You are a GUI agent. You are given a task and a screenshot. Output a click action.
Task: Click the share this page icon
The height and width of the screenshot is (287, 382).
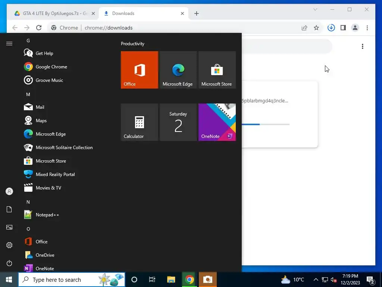[x=304, y=28]
